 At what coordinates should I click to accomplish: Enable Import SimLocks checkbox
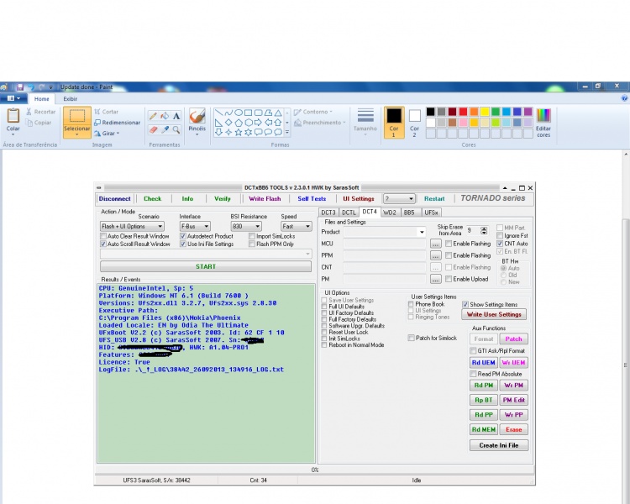click(252, 236)
